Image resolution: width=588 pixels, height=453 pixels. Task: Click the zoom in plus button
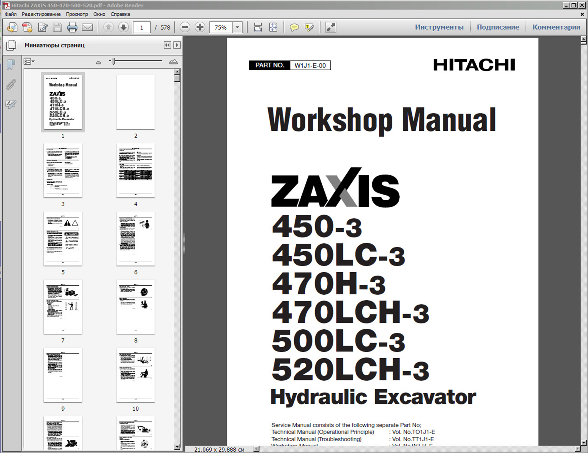[200, 27]
